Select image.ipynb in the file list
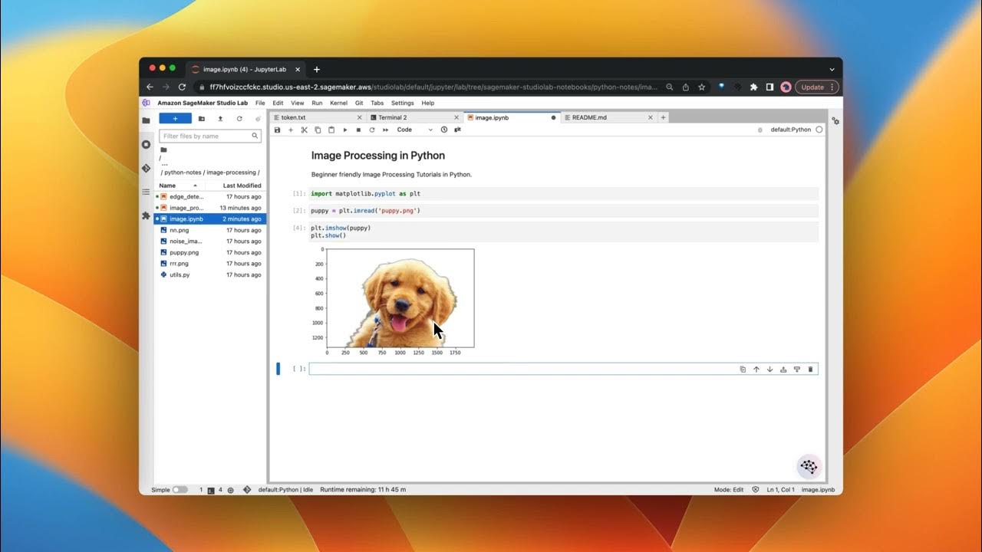This screenshot has width=982, height=552. click(210, 219)
